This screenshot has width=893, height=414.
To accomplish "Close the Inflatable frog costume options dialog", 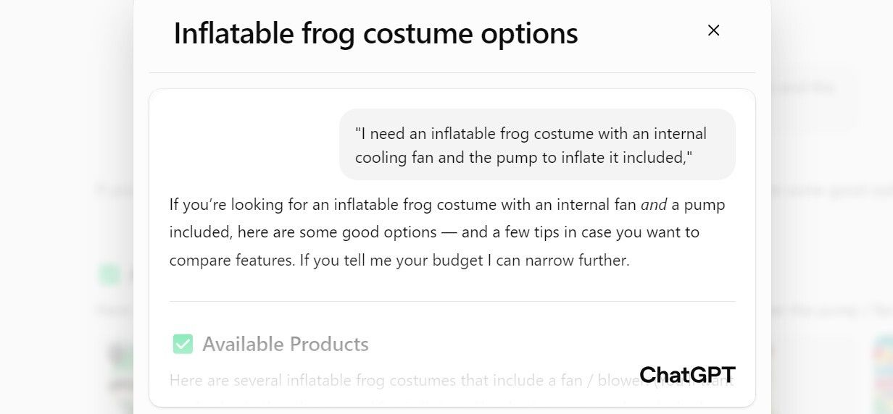I will pyautogui.click(x=713, y=30).
